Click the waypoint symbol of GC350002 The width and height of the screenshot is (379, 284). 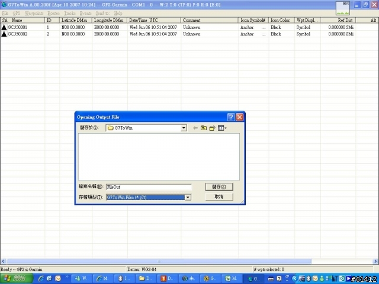pos(4,34)
